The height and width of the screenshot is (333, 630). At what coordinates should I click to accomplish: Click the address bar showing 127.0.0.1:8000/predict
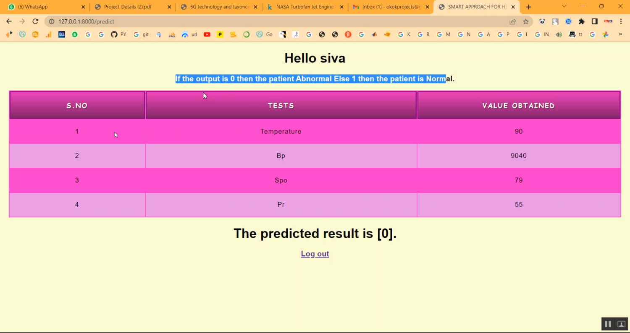point(252,21)
